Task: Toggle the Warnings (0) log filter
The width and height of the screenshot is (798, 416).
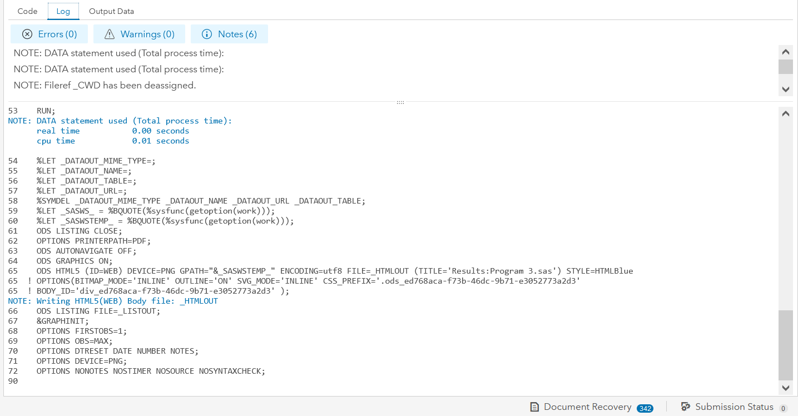Action: (x=139, y=34)
